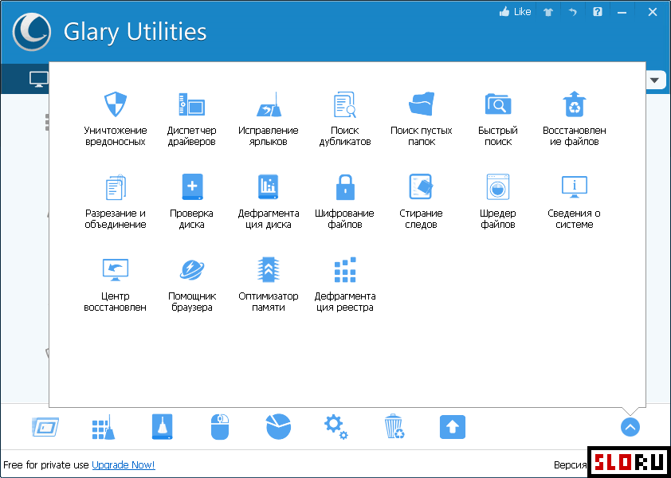Viewport: 671px width, 478px height.
Task: Collapse tools popup with chevron-up button
Action: (630, 427)
